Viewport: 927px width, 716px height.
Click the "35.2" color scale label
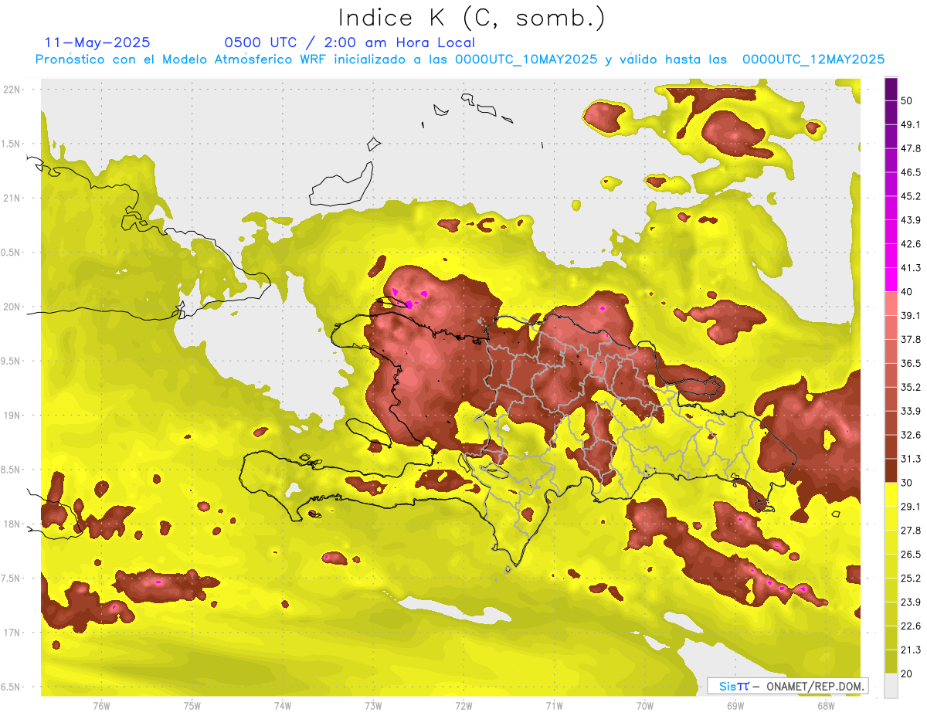click(x=911, y=387)
